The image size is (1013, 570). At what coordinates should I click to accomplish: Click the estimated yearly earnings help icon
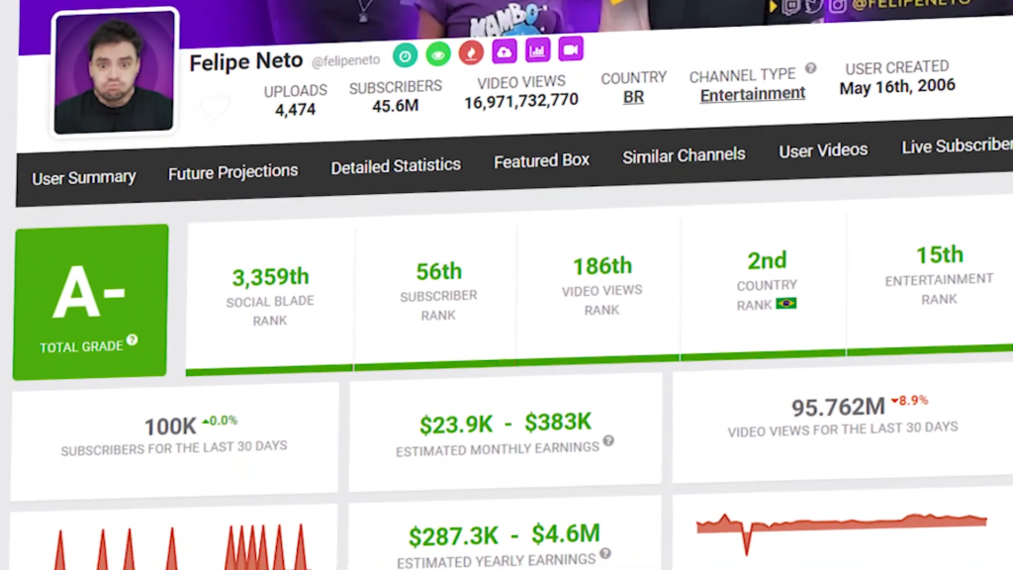point(604,554)
